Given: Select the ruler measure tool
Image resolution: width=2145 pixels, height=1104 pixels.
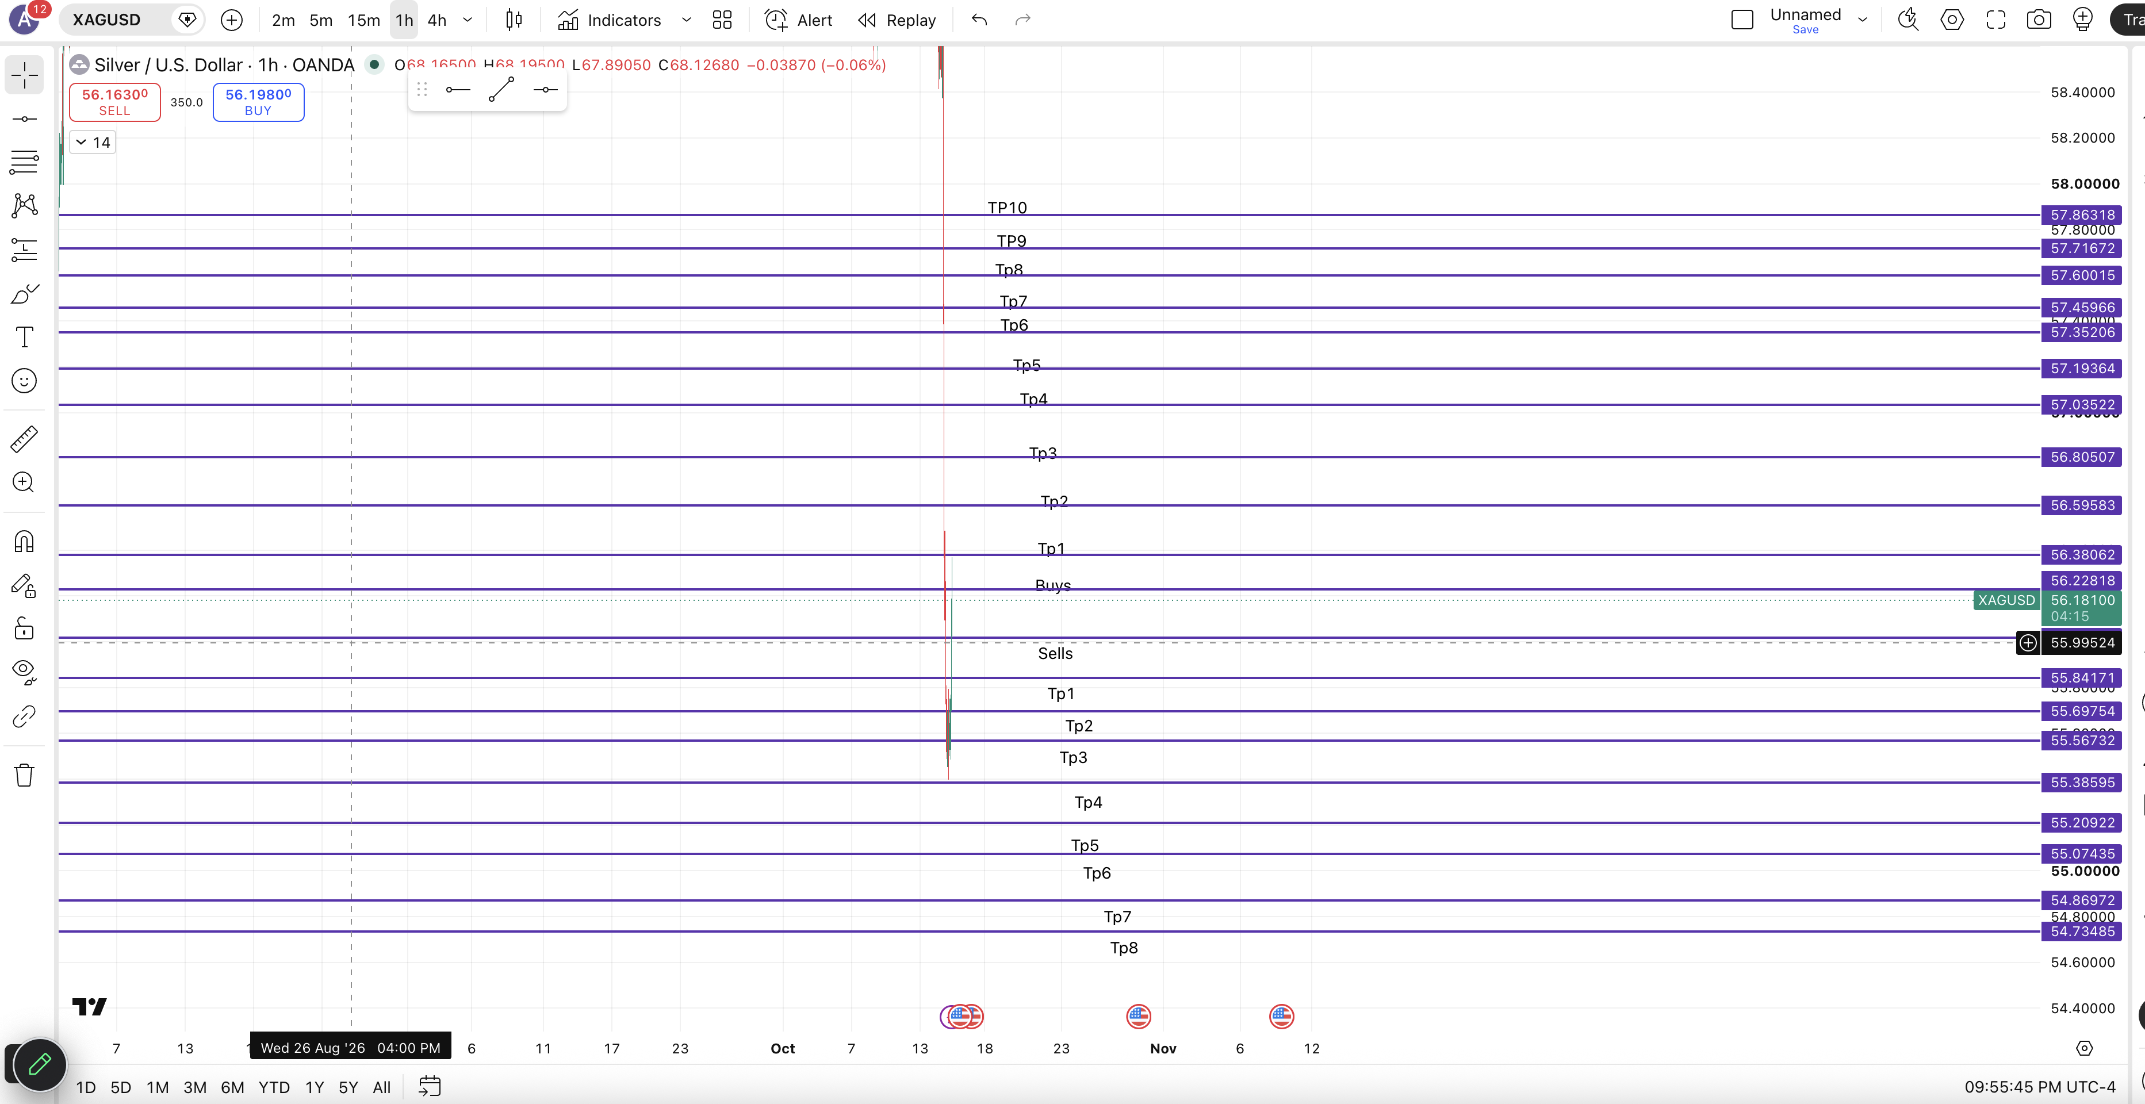Looking at the screenshot, I should point(24,439).
